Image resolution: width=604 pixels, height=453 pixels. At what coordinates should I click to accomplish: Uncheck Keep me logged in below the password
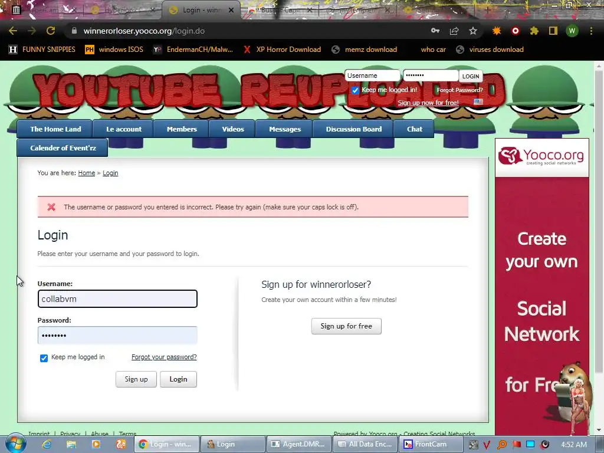coord(44,358)
